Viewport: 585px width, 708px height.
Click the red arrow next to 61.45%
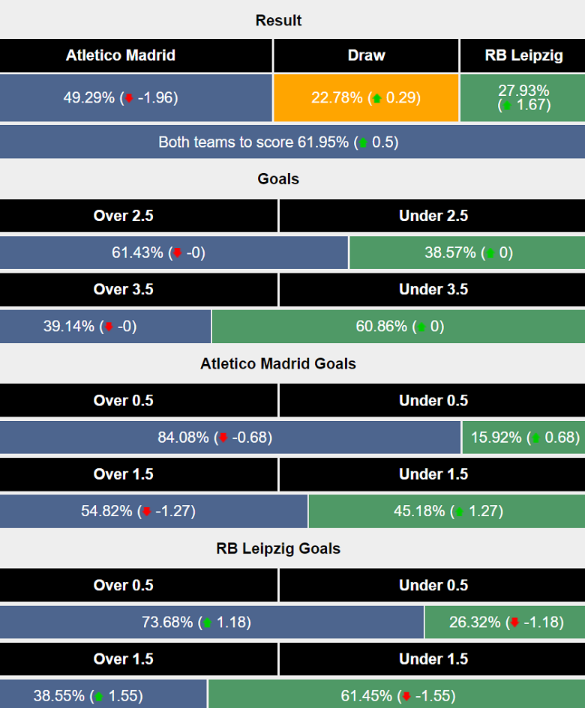tap(405, 696)
